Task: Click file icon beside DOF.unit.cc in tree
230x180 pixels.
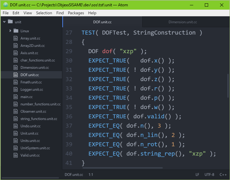Action: [x=16, y=75]
